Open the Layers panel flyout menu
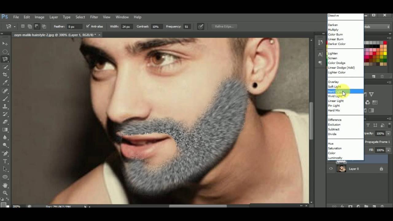The image size is (393, 221). [389, 119]
